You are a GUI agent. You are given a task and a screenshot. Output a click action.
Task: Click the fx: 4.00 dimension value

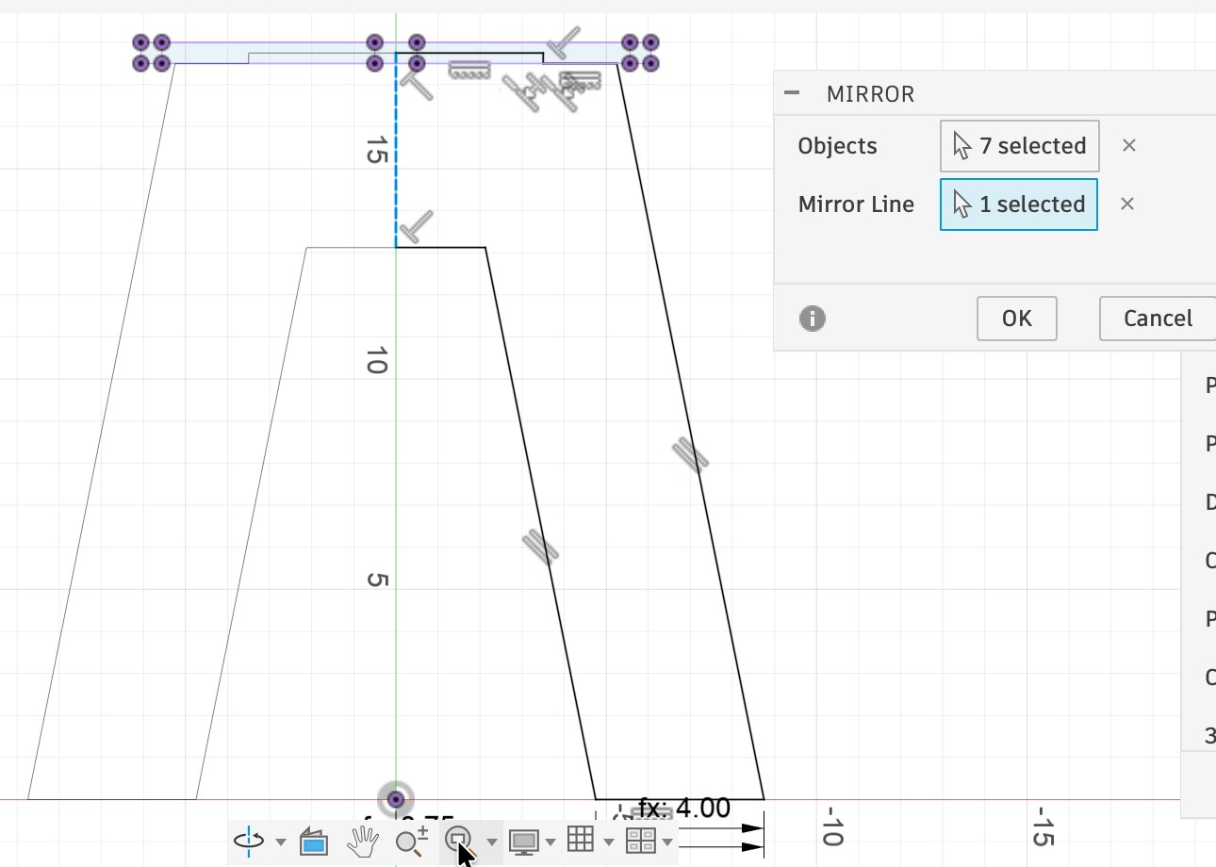(684, 809)
